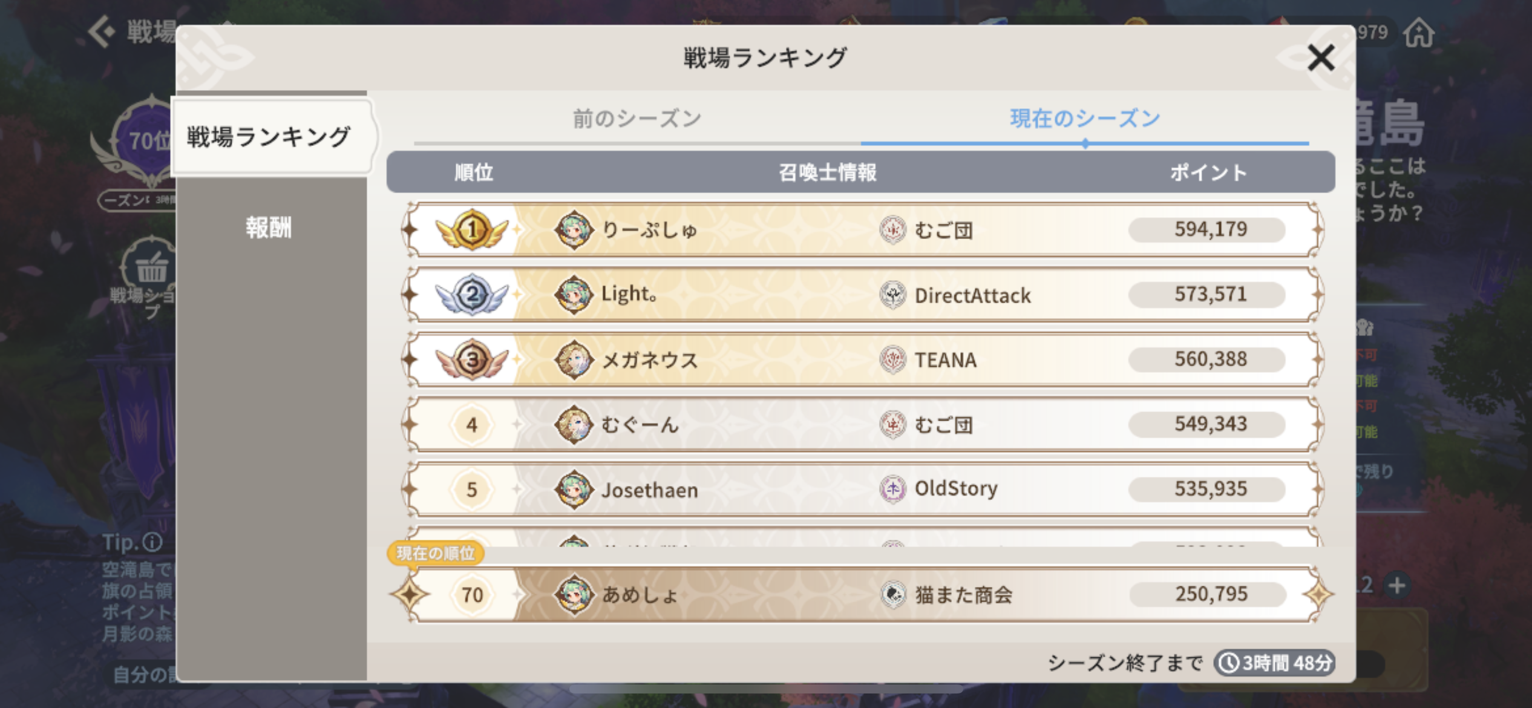Image resolution: width=1532 pixels, height=708 pixels.
Task: Tap the gold rank 1 medal
Action: click(472, 230)
